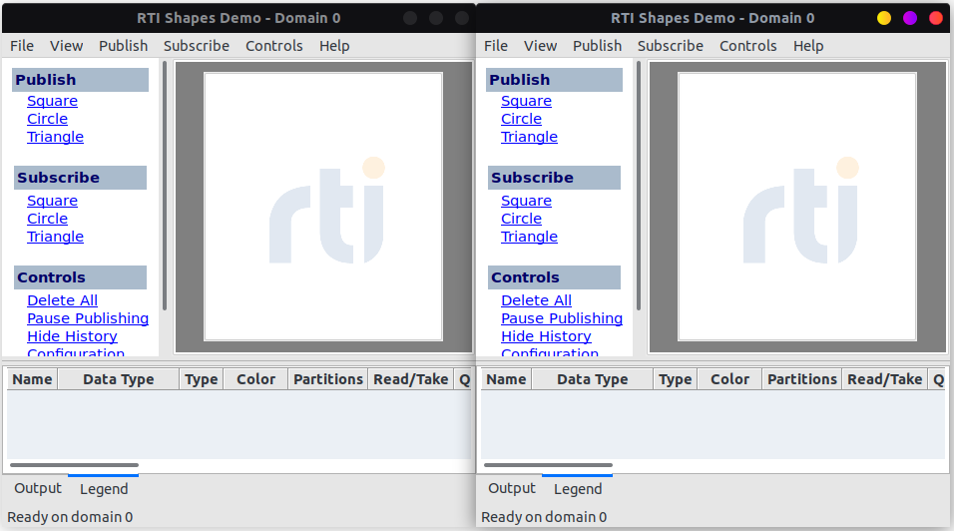
Task: Sort by Partitions column in left window
Action: [328, 379]
